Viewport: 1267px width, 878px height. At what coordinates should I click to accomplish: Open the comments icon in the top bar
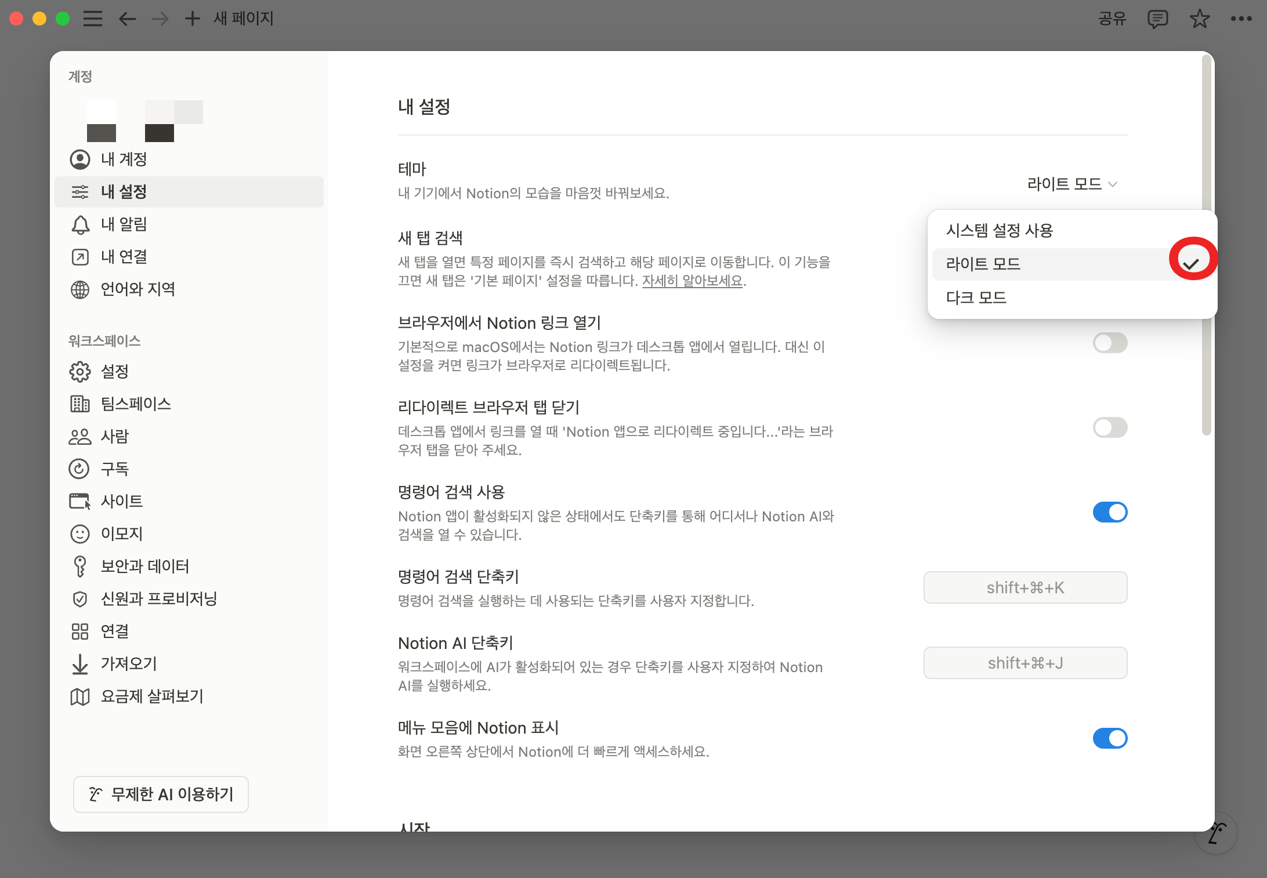click(x=1157, y=19)
